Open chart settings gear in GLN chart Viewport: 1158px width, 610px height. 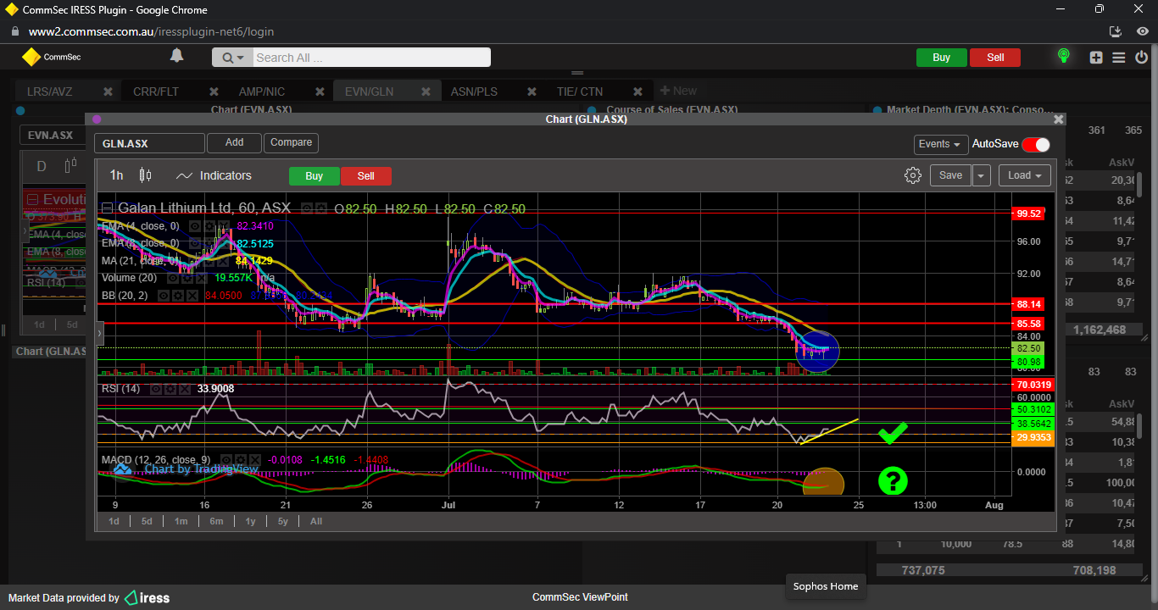click(x=912, y=175)
